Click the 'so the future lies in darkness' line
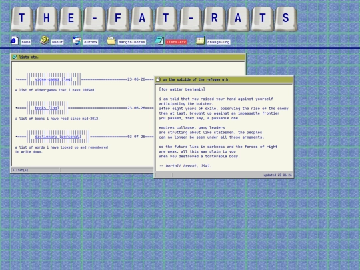The width and height of the screenshot is (360, 270). point(218,147)
